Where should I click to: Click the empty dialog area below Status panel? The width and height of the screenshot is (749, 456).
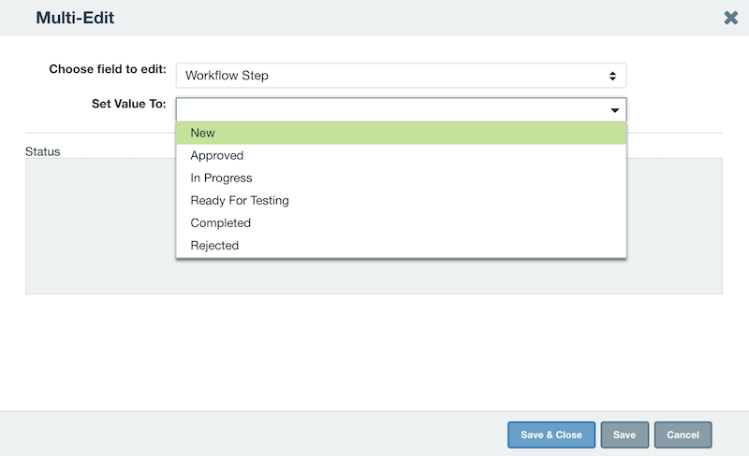tap(374, 352)
